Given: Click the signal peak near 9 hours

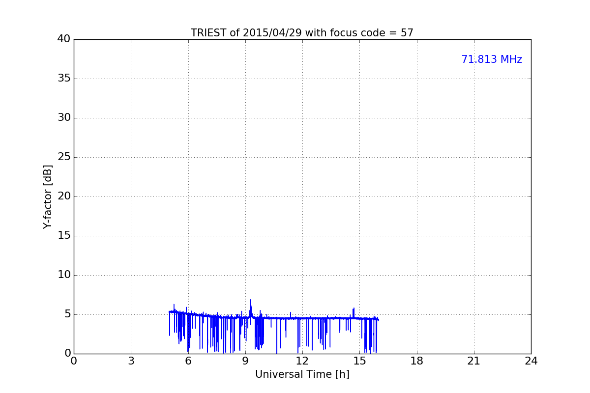Looking at the screenshot, I should coord(251,308).
